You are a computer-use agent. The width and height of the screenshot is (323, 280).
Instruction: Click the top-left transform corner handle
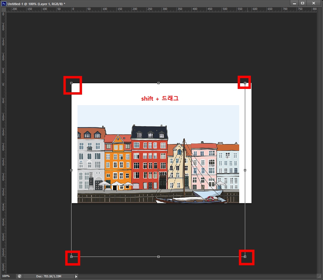click(x=71, y=83)
